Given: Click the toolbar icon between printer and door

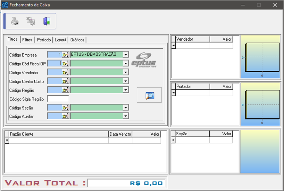Looking at the screenshot, I should click(x=31, y=21).
